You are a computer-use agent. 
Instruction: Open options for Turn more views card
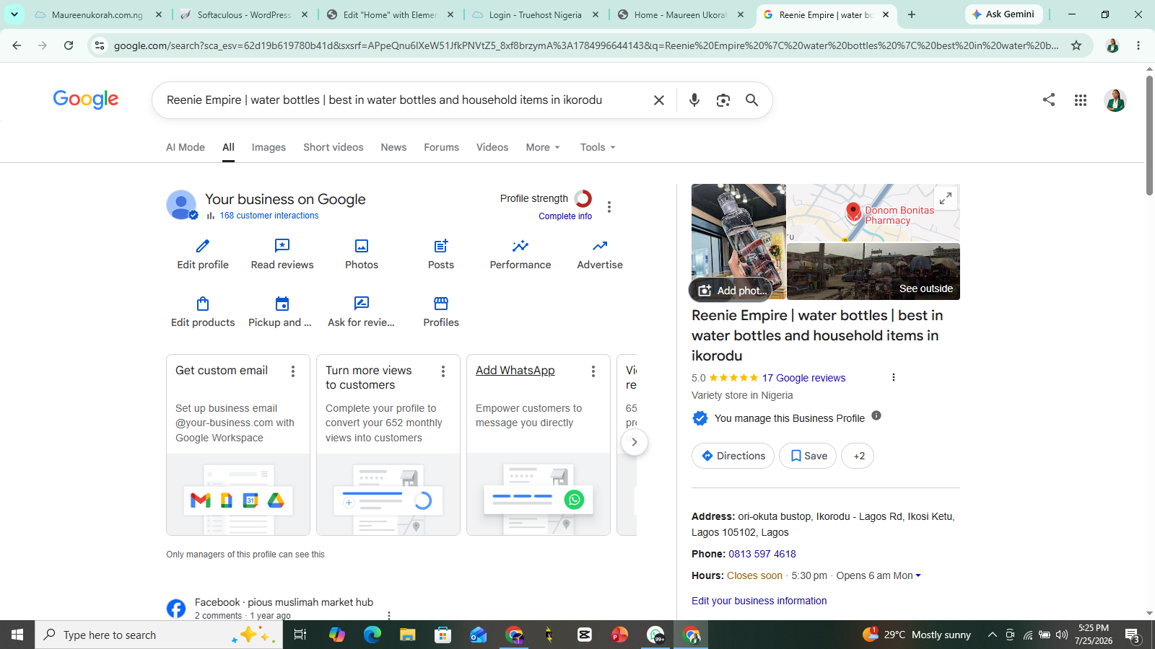[443, 371]
